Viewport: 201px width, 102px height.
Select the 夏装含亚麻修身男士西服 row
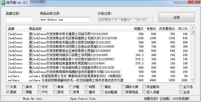[98, 51]
